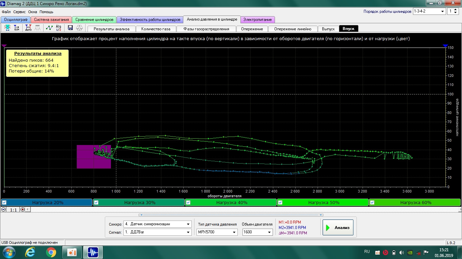Open the Количество газа sub-tab
This screenshot has width=462, height=259.
tap(156, 29)
